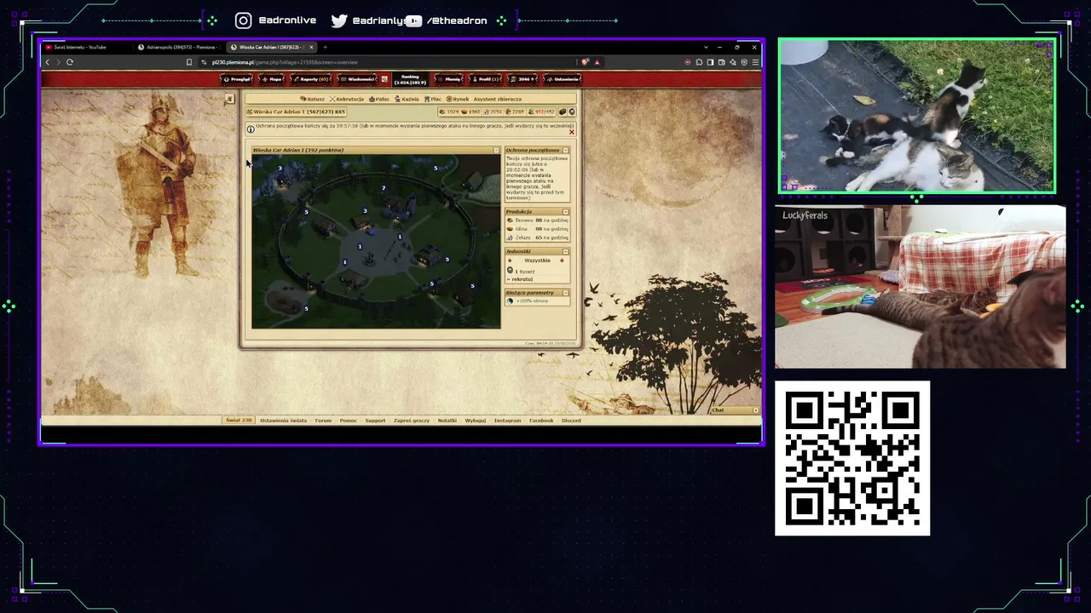
Task: Click the warehouse capacity value 2285
Action: pyautogui.click(x=517, y=112)
